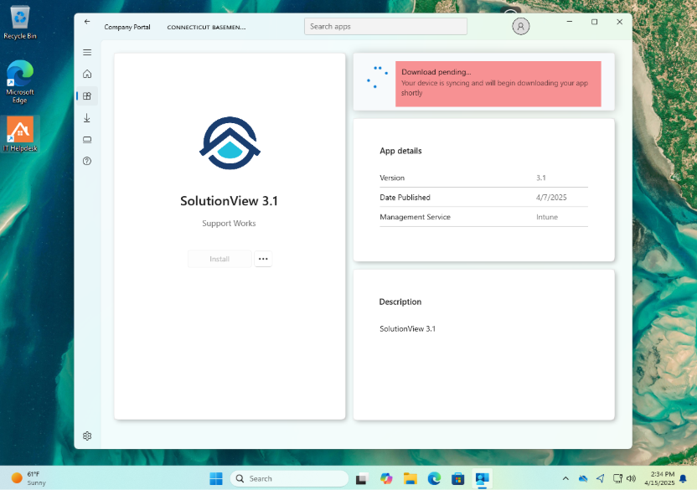Close the Company Portal window
This screenshot has width=697, height=490.
tap(620, 21)
